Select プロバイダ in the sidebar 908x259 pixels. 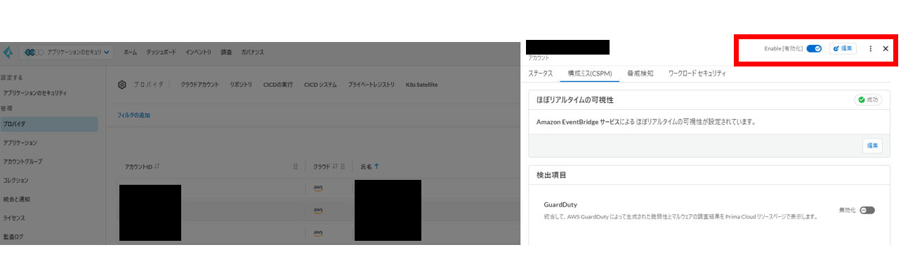click(x=49, y=124)
